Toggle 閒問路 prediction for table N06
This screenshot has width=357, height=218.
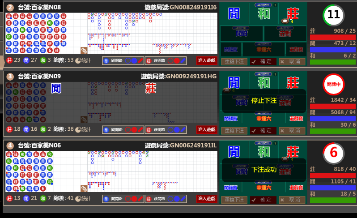[x=123, y=199]
